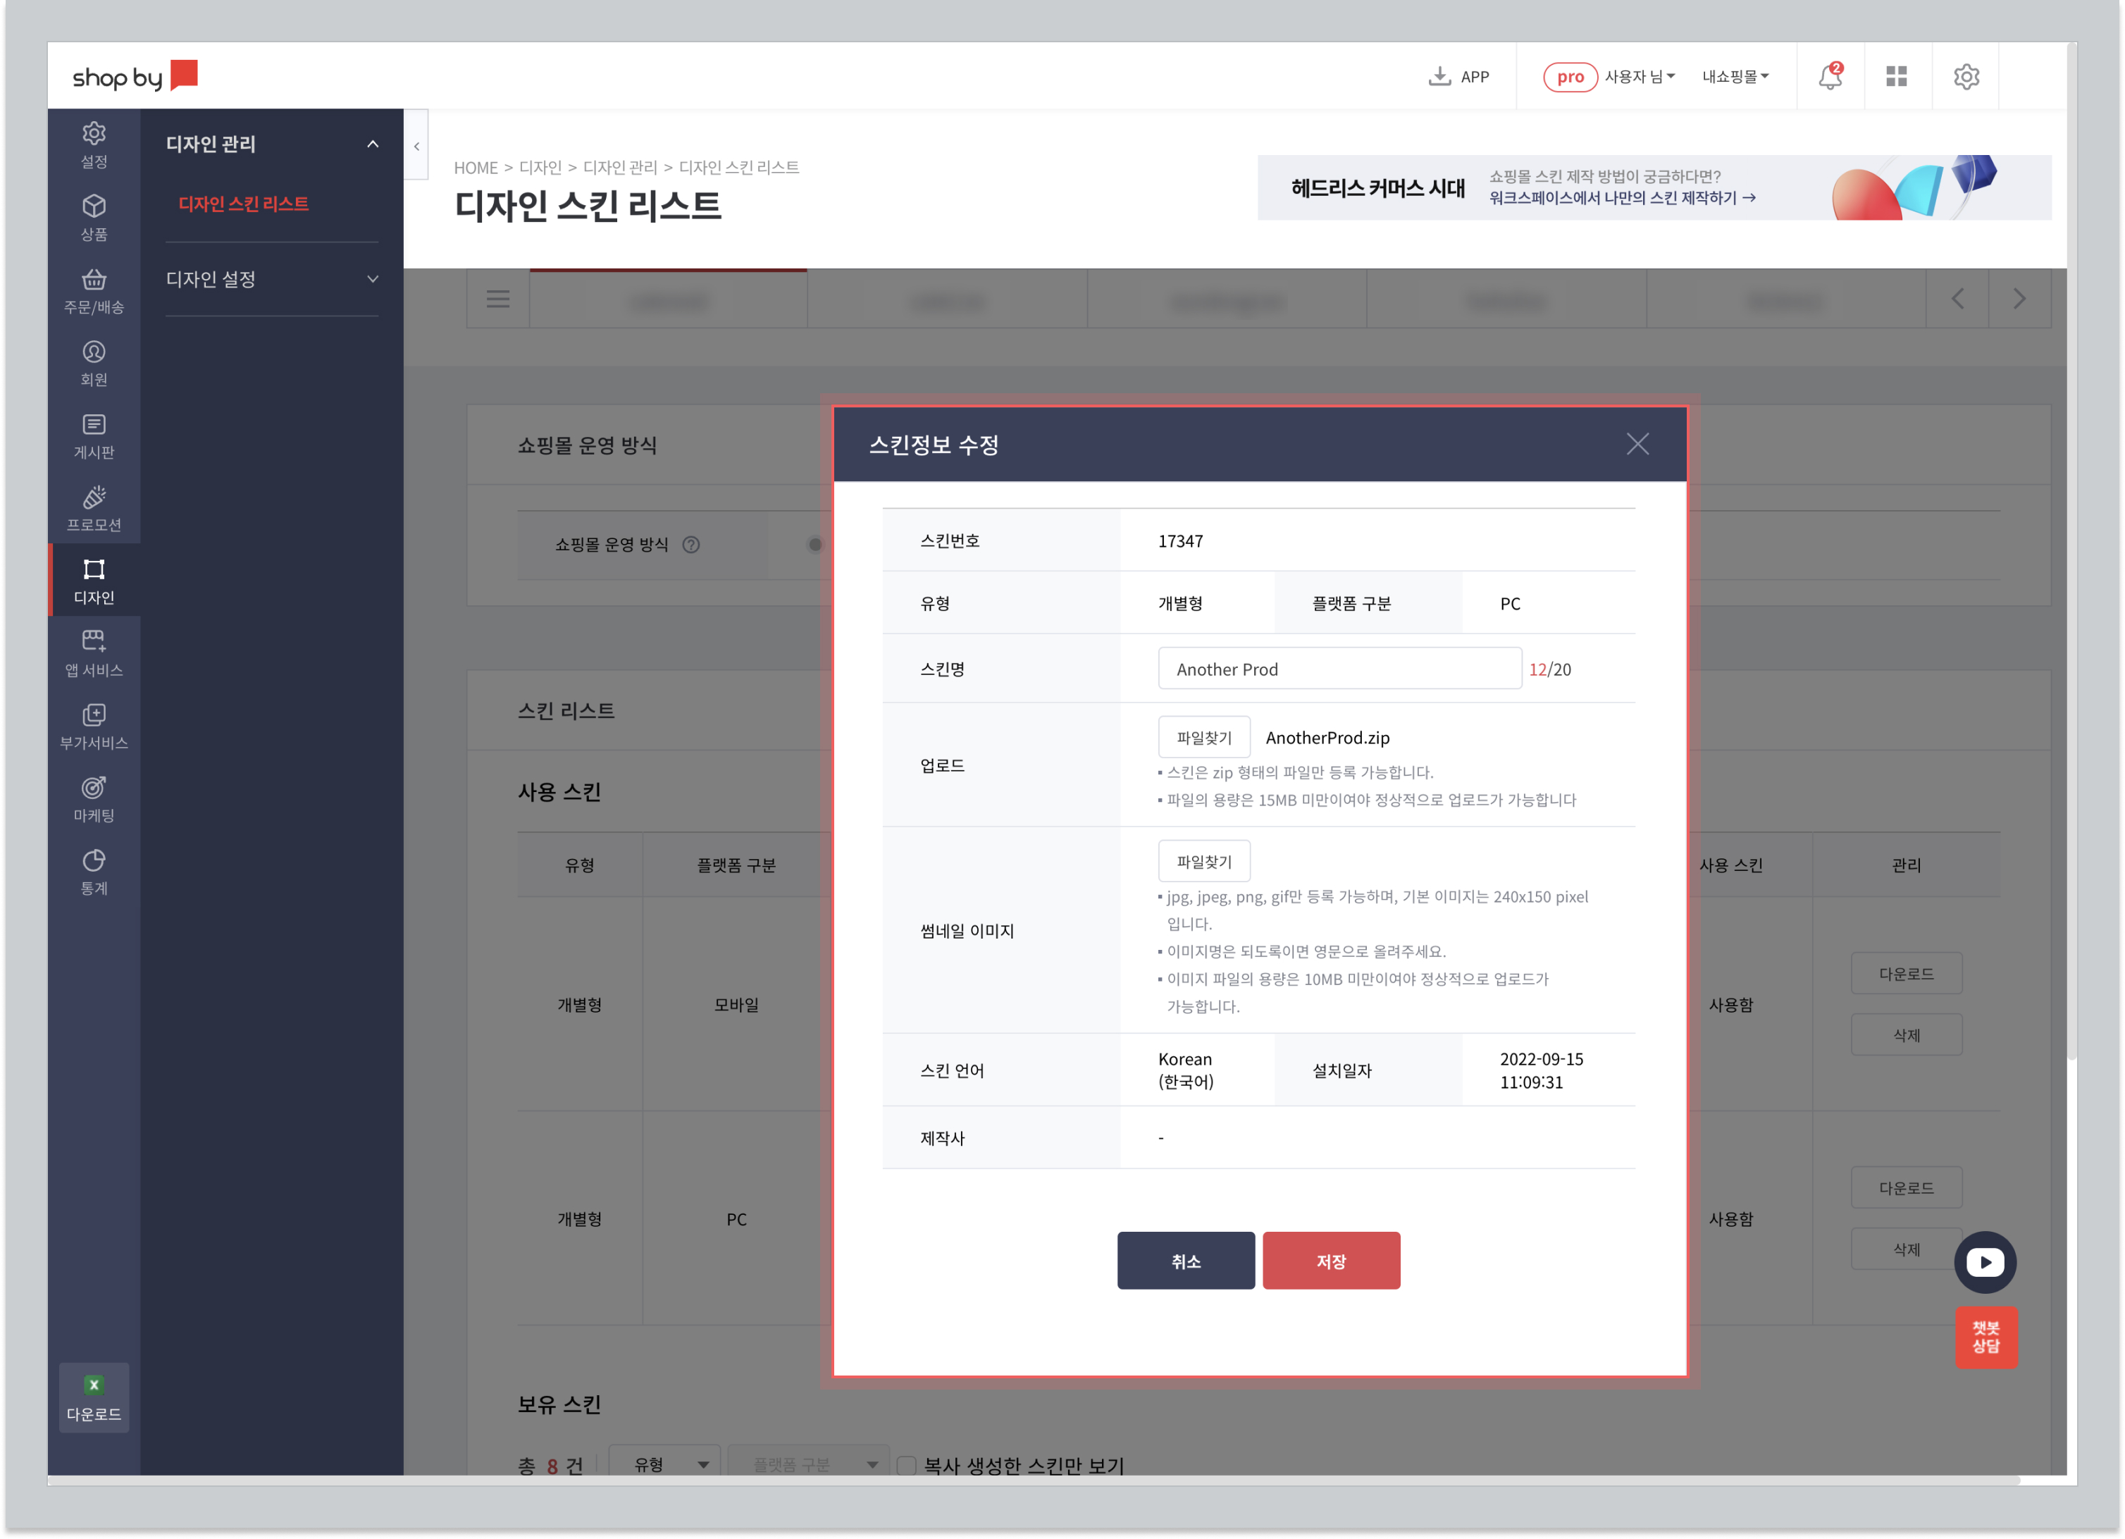Screen dimensions: 2125x1539
Task: Click the 스킨명 input field
Action: coord(1339,668)
